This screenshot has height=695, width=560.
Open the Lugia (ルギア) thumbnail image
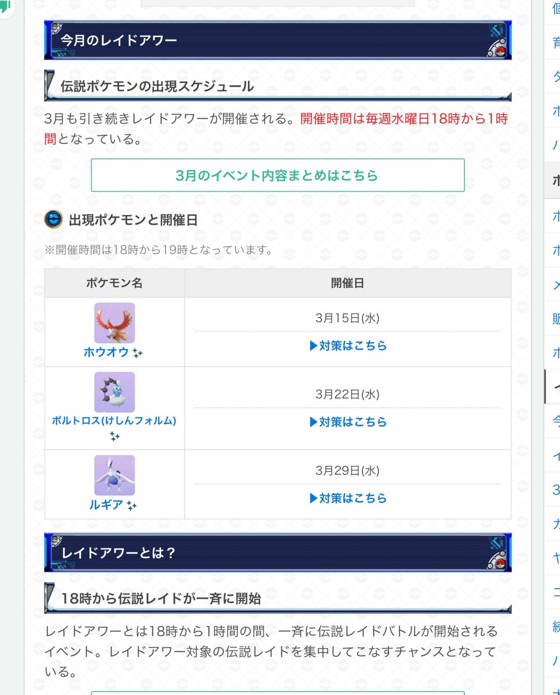pyautogui.click(x=115, y=475)
